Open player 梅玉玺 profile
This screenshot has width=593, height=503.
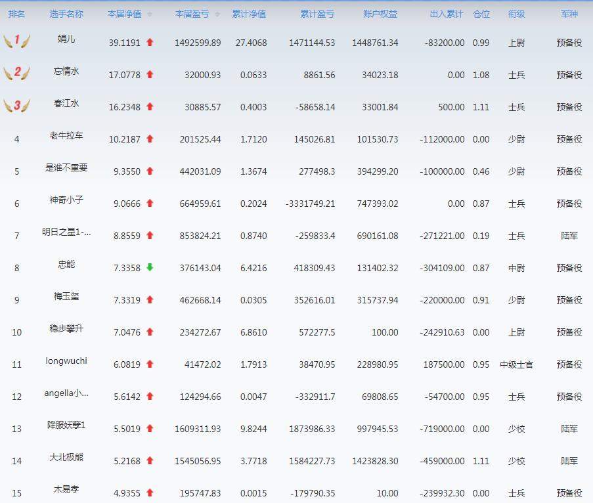click(x=66, y=296)
